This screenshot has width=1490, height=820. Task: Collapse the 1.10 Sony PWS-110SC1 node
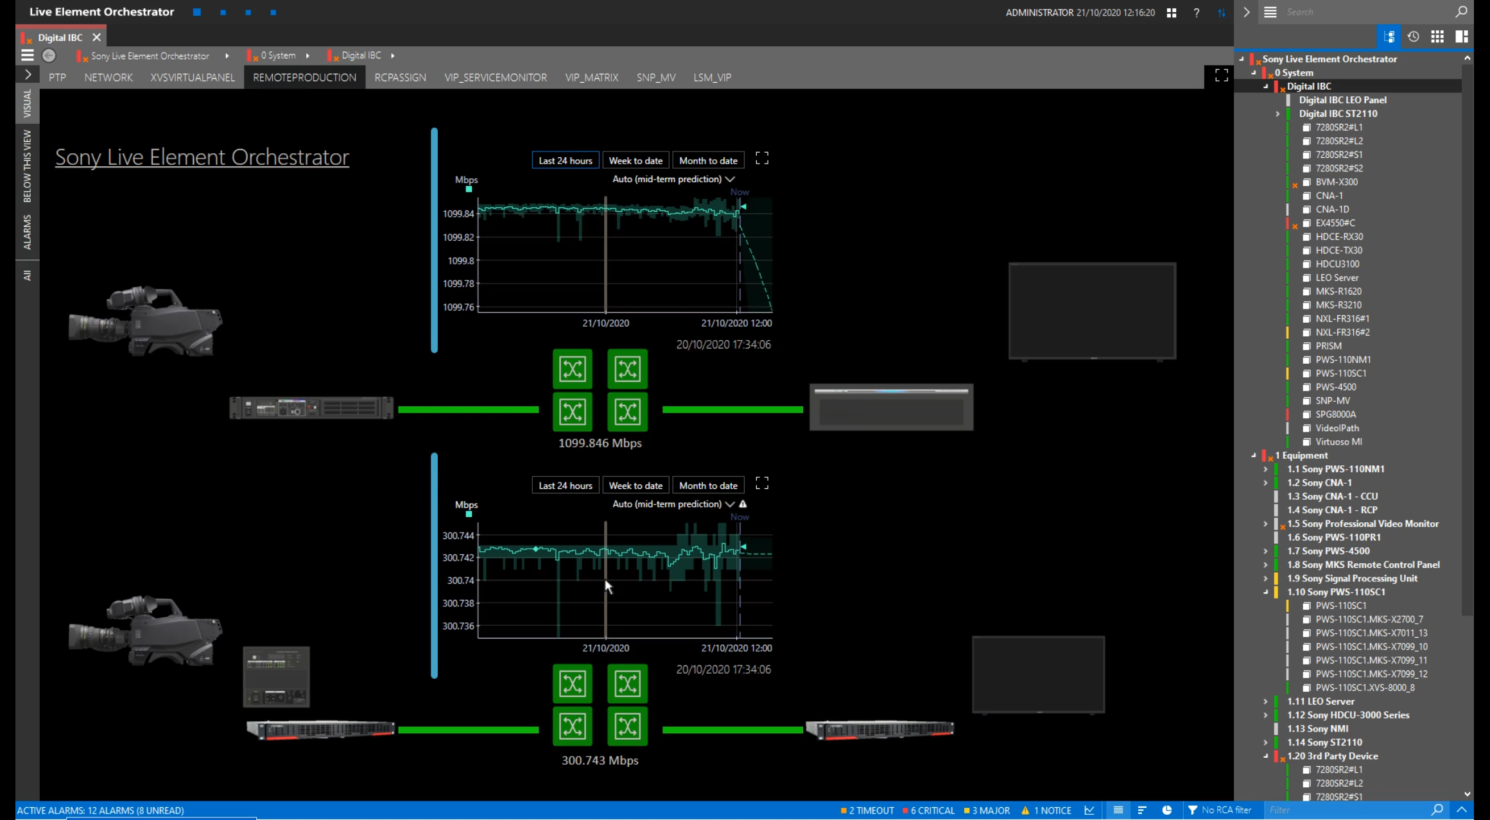click(x=1266, y=592)
